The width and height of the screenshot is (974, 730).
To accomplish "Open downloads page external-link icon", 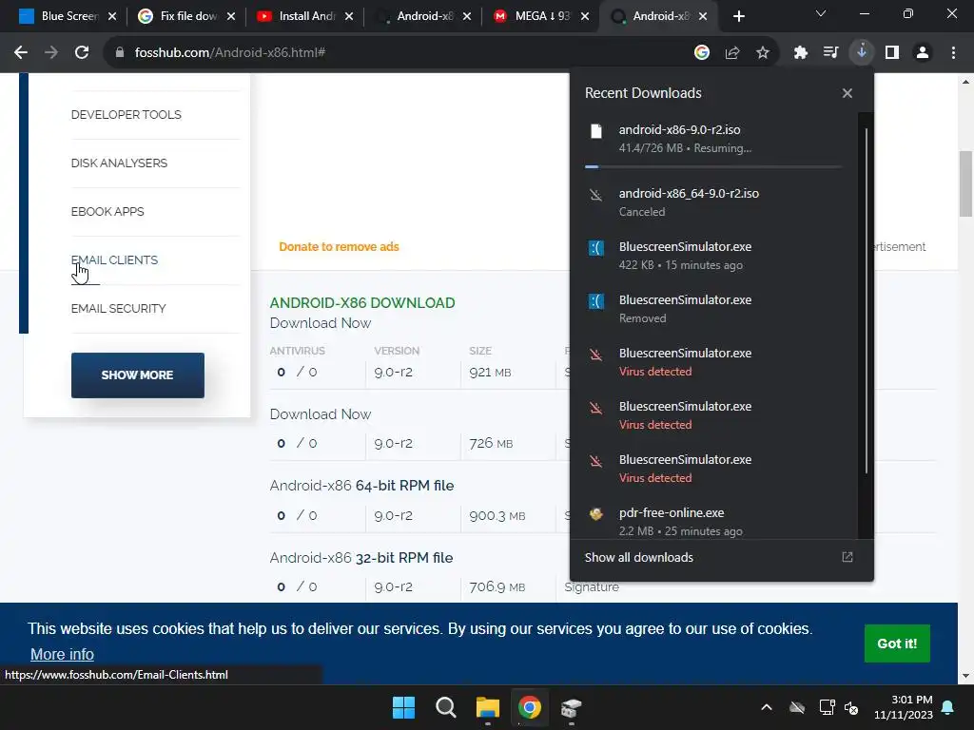I will 847,557.
